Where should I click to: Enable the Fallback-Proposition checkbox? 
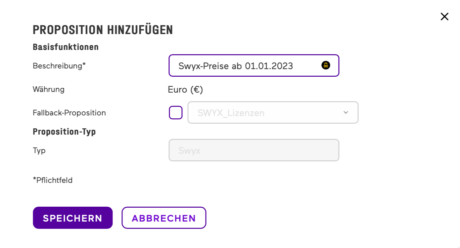coord(176,112)
